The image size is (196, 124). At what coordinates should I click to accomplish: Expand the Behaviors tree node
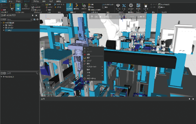coord(4,28)
